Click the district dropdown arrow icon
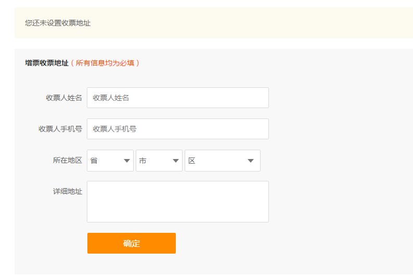The width and height of the screenshot is (413, 277). [251, 161]
